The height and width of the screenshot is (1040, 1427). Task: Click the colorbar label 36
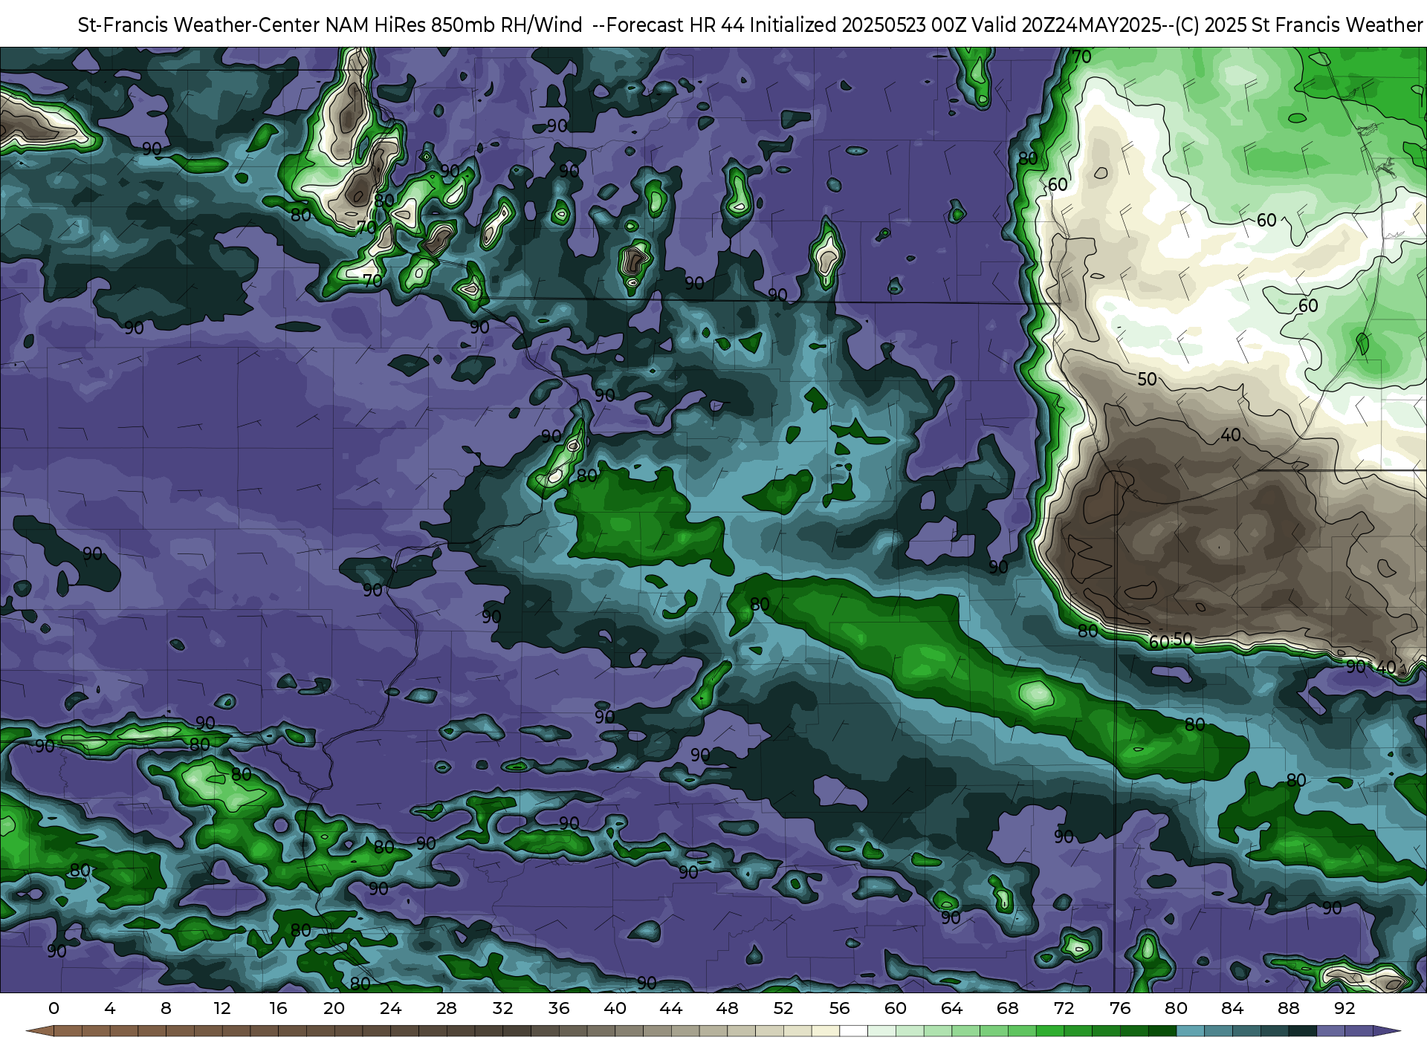(559, 1008)
